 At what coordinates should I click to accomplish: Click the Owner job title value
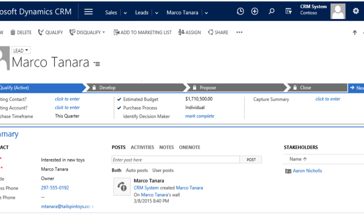[48, 178]
